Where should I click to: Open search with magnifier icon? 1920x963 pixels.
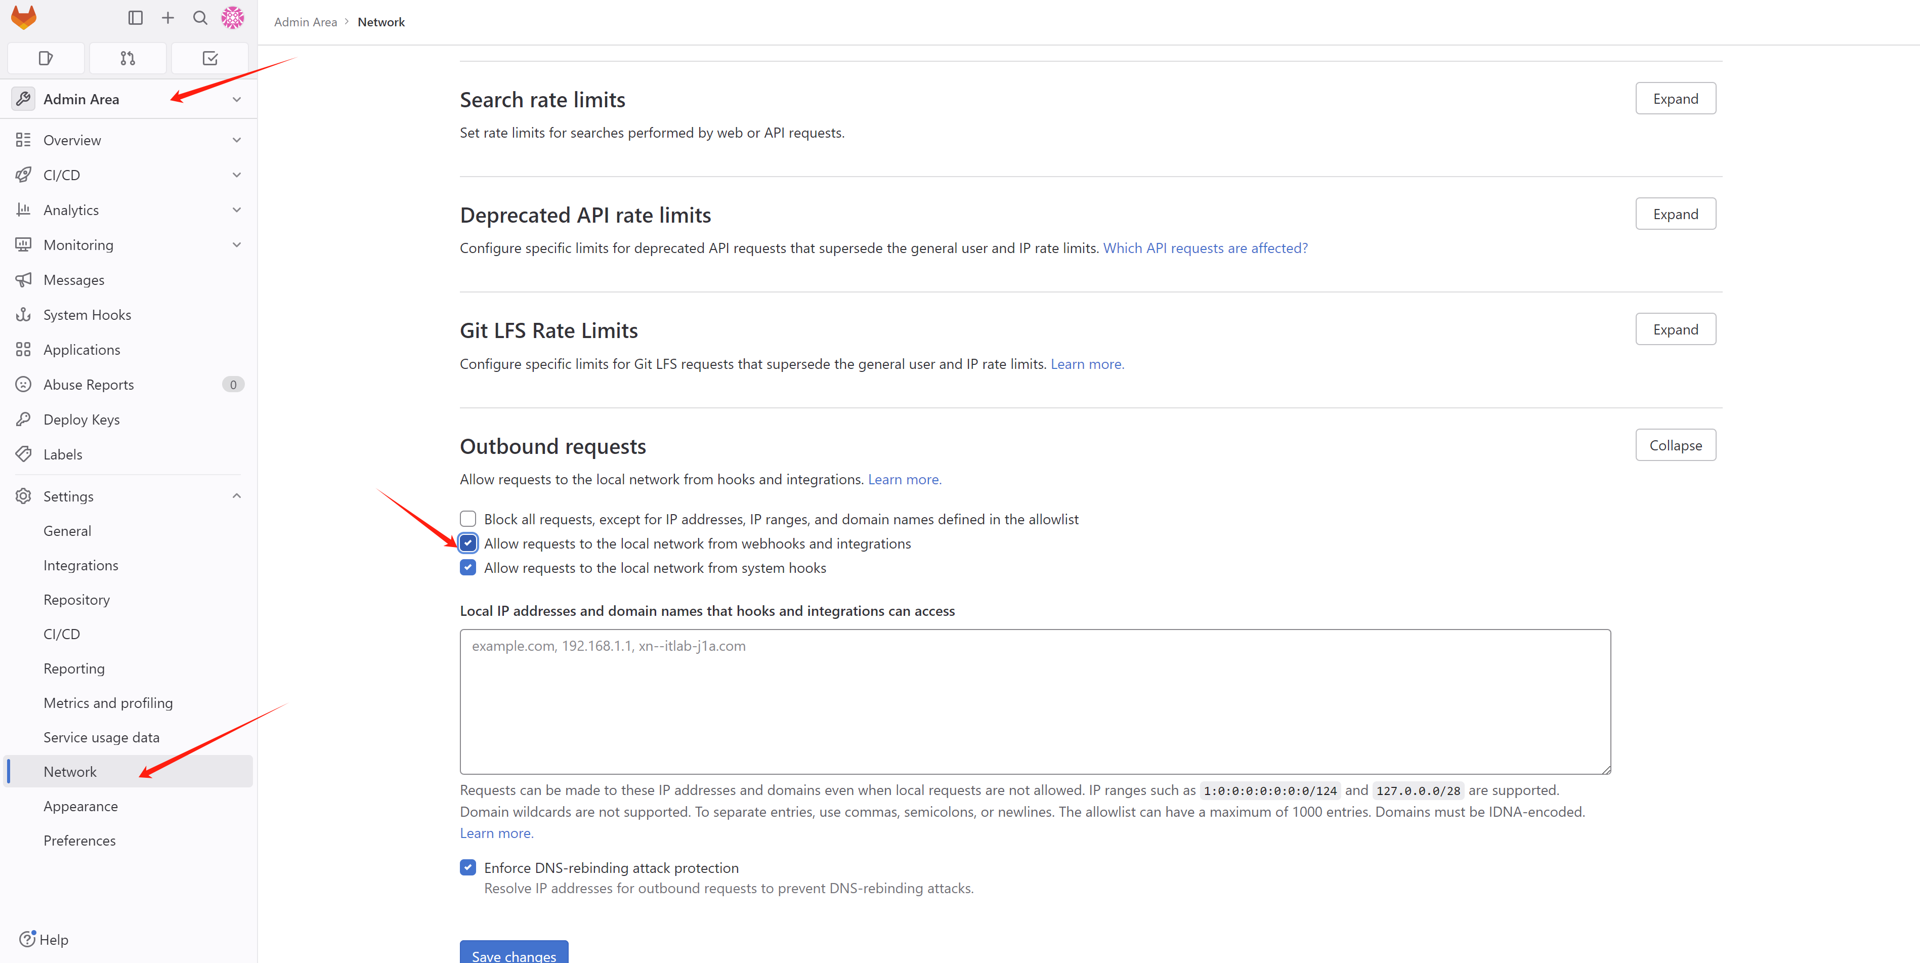(200, 18)
